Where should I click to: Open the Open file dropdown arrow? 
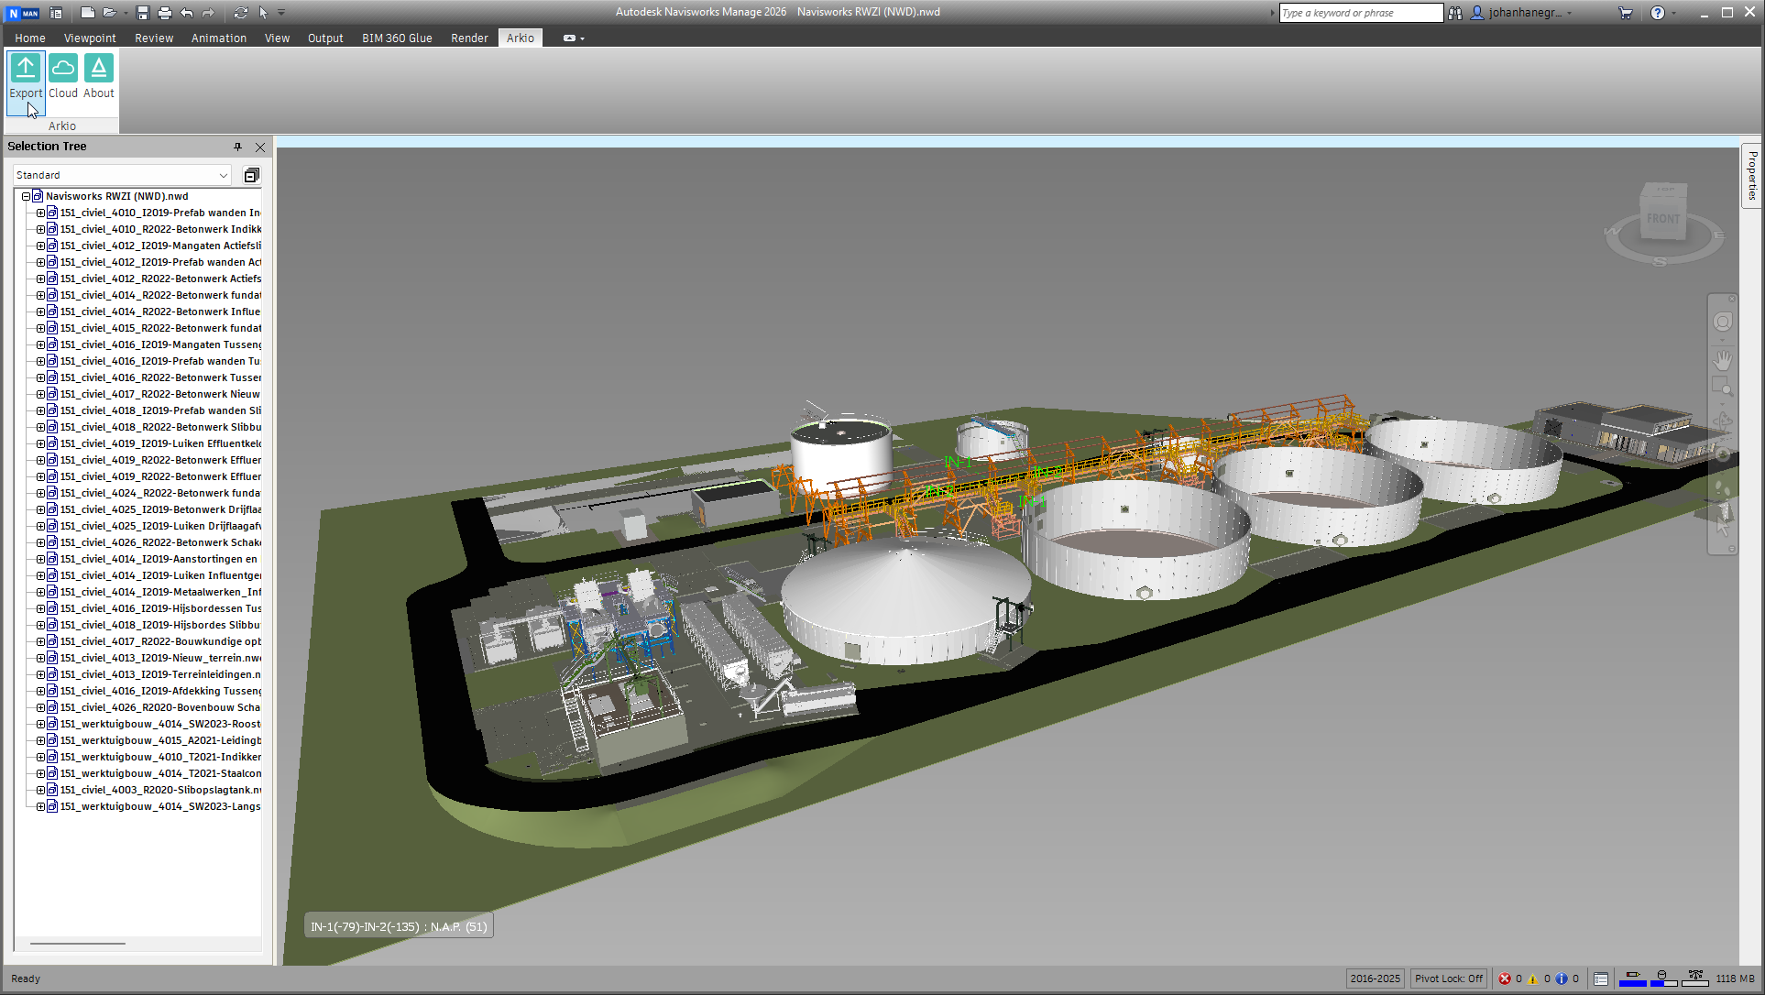126,13
